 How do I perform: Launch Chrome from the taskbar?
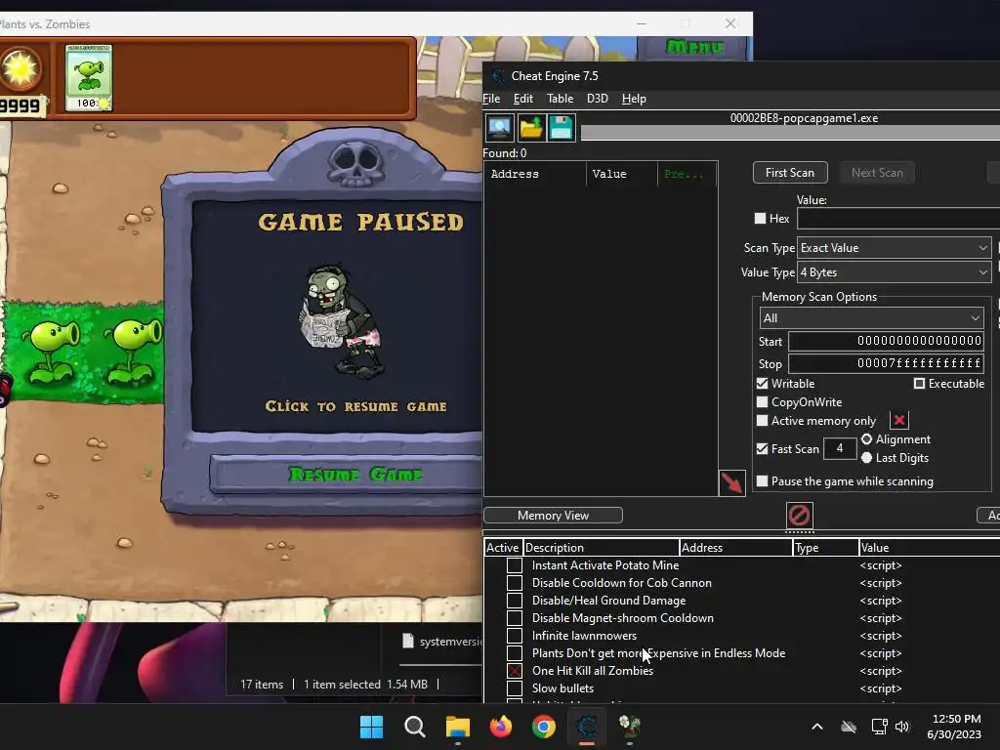(543, 727)
